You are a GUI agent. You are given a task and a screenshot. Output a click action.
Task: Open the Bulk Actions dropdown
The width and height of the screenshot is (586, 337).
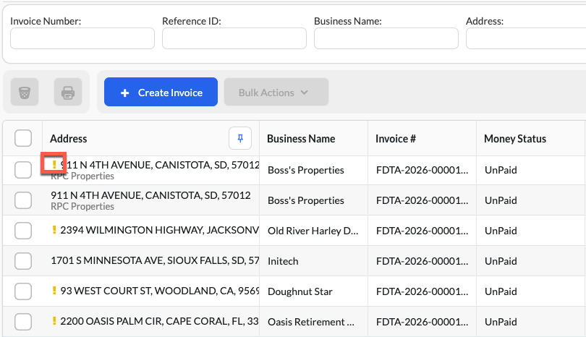coord(276,92)
